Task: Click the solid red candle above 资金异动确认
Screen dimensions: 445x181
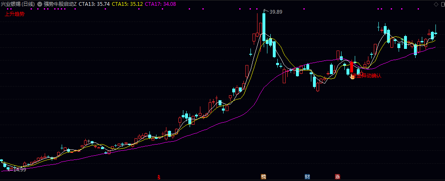Action: [x=351, y=67]
